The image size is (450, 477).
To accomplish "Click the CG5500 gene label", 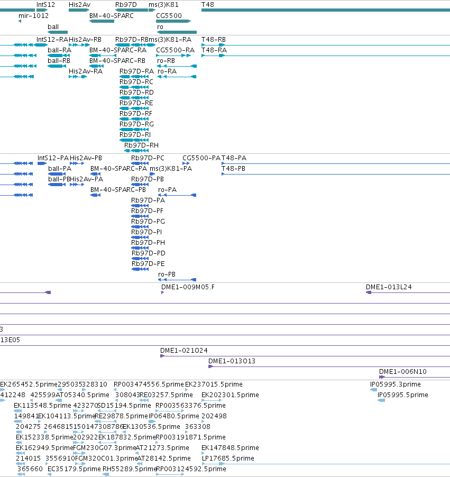I will pos(169,16).
